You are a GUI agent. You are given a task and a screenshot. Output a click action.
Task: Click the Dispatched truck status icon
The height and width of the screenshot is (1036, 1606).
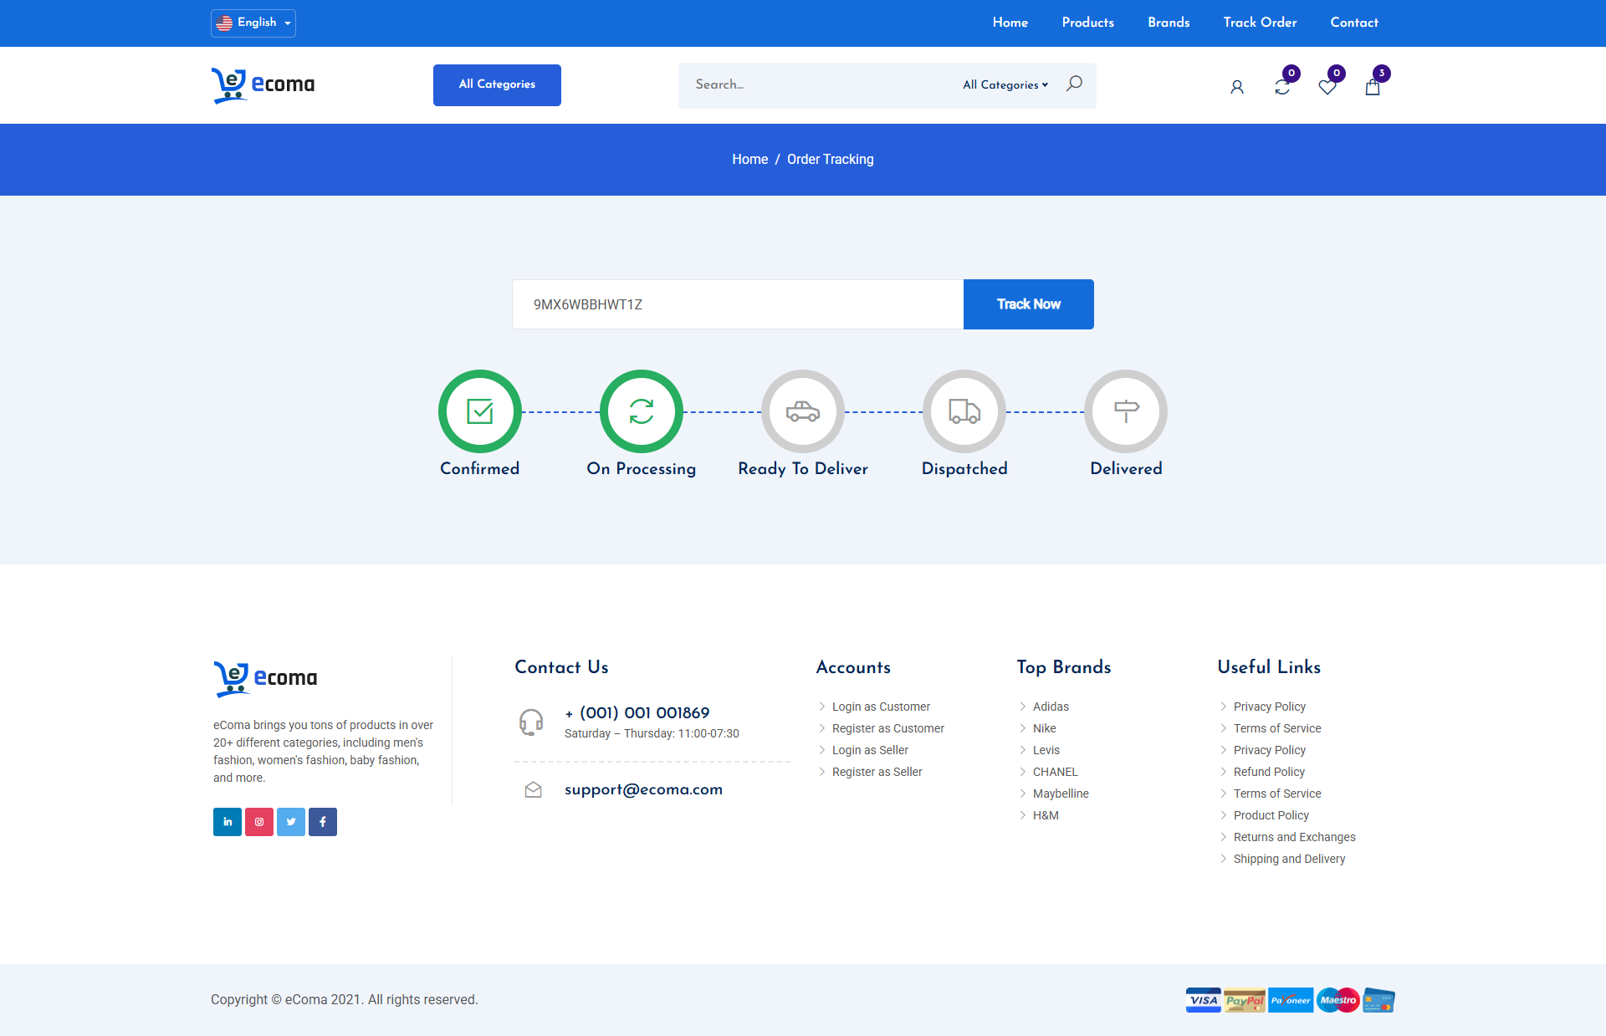point(964,411)
